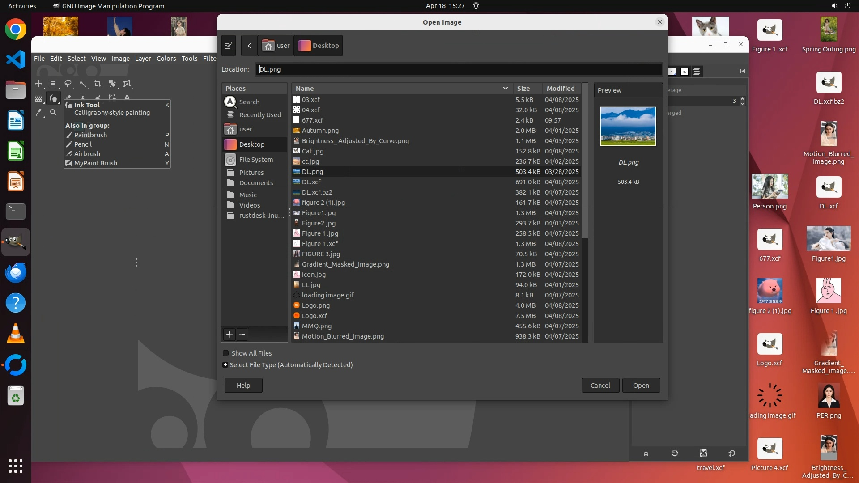The image size is (859, 483).
Task: Enable the Show All Files checkbox
Action: [x=226, y=353]
